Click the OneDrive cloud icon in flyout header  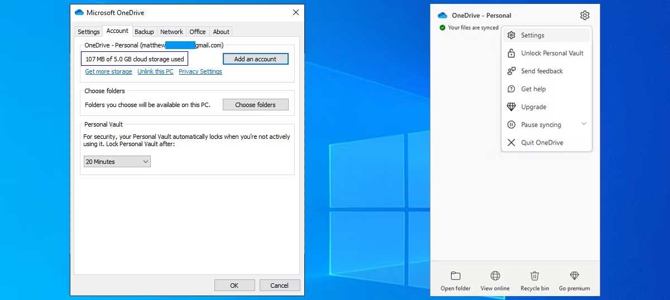click(x=443, y=16)
